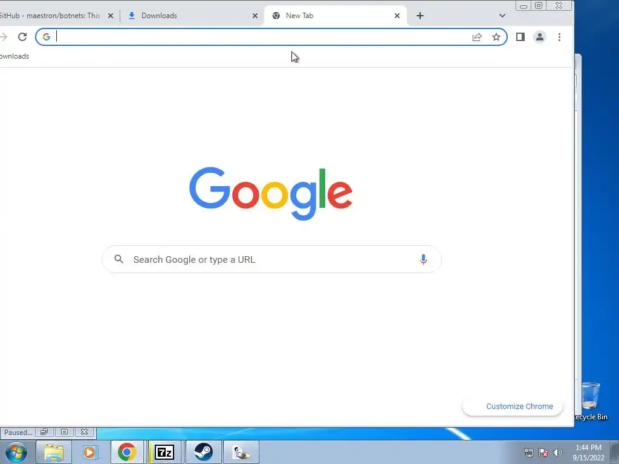Image resolution: width=619 pixels, height=464 pixels.
Task: Open Windows Explorer from taskbar
Action: [x=54, y=452]
